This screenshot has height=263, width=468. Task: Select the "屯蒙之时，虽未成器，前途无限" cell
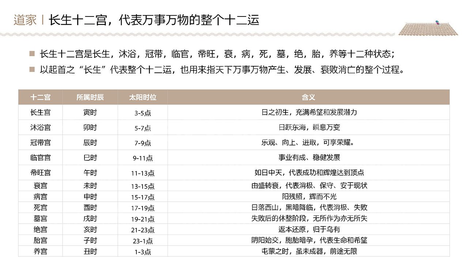[x=309, y=251]
